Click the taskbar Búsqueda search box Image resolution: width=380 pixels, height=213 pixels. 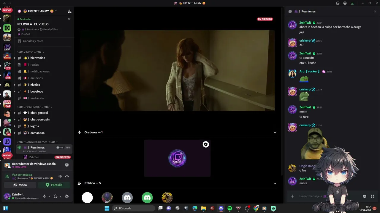tap(134, 208)
